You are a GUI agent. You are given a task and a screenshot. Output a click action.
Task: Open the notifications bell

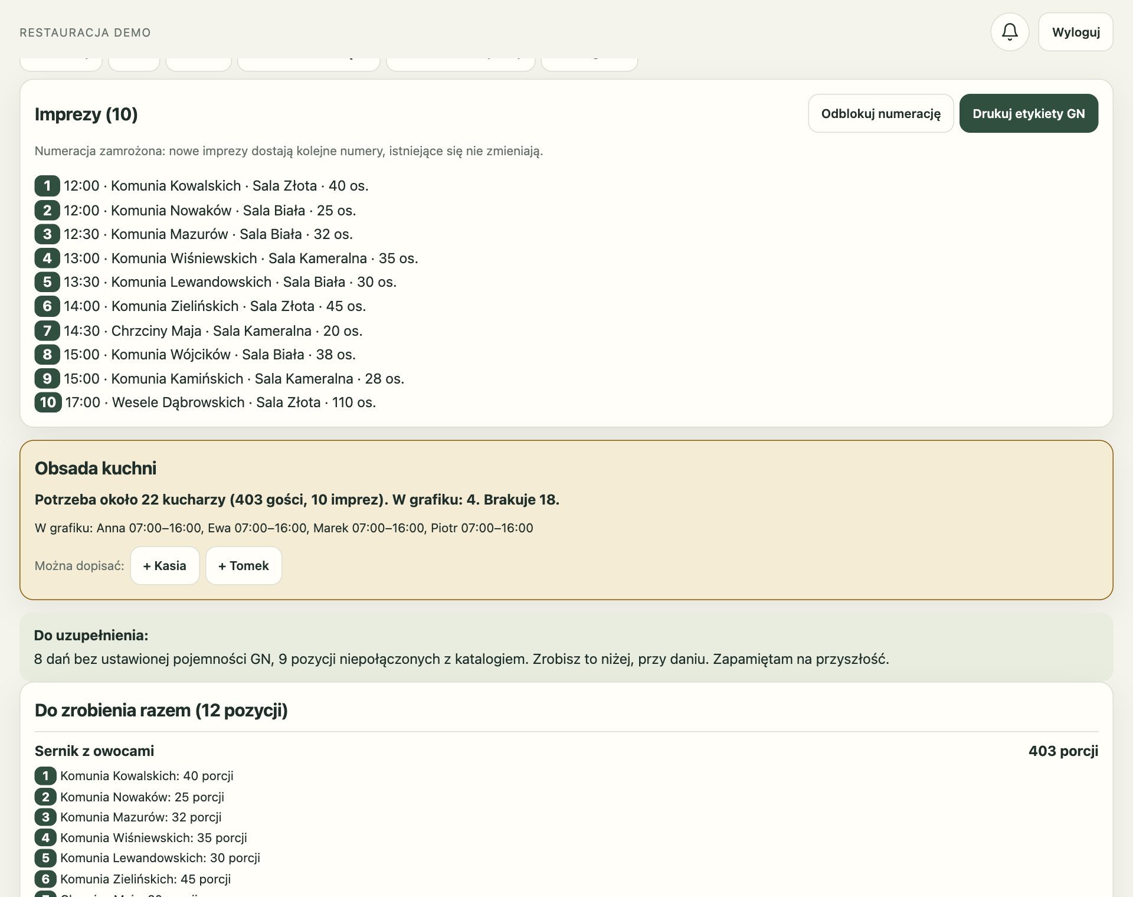click(x=1010, y=32)
